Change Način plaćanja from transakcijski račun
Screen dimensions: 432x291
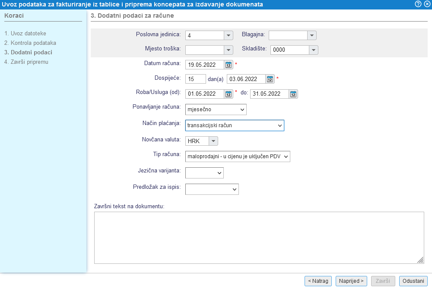234,125
